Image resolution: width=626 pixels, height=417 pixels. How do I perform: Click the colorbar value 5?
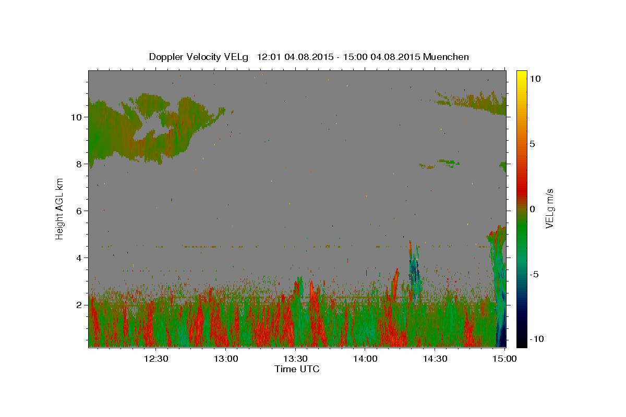[533, 144]
